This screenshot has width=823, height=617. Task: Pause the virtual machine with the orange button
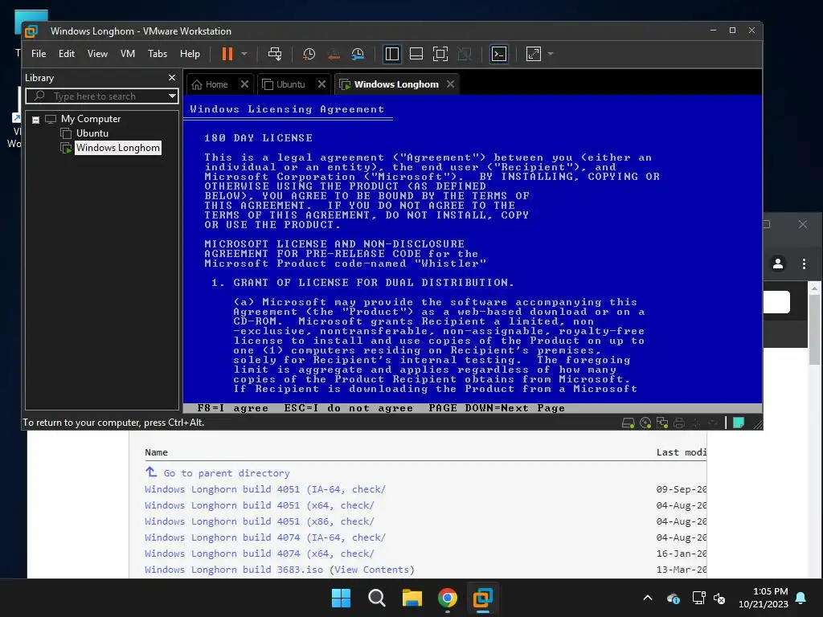pyautogui.click(x=227, y=54)
